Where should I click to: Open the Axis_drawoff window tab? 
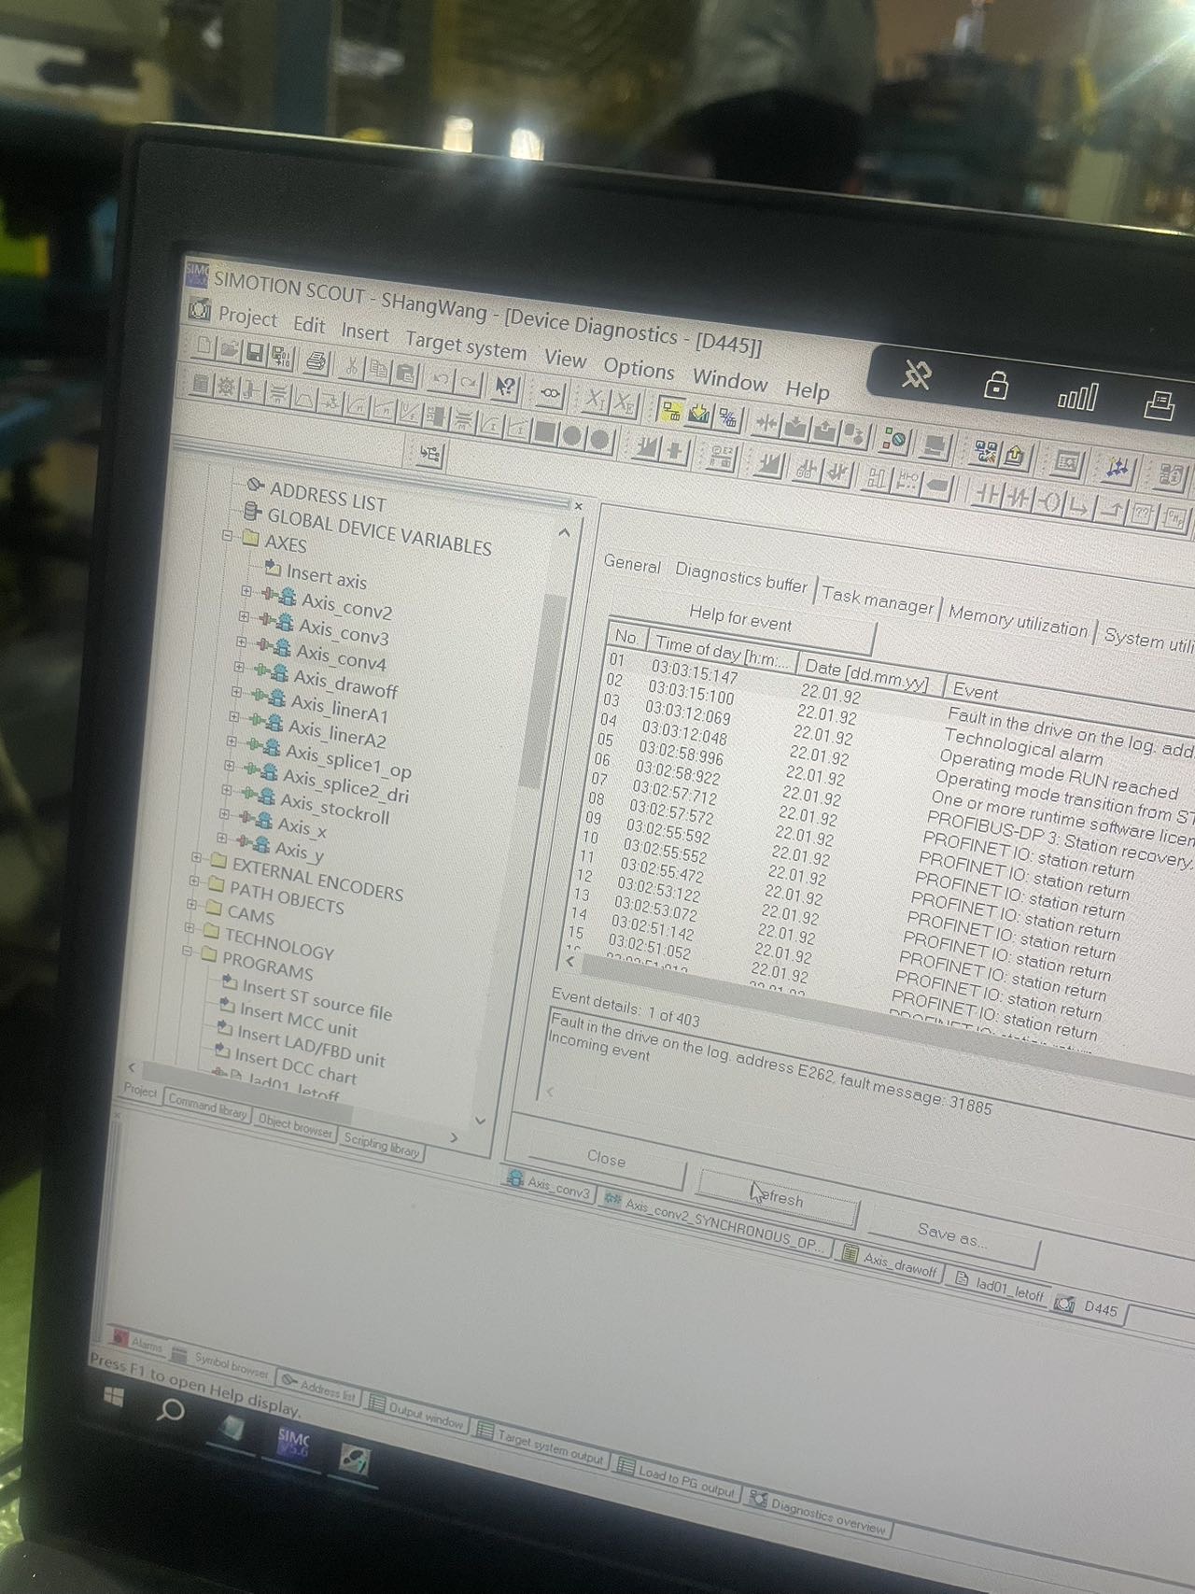point(891,1262)
